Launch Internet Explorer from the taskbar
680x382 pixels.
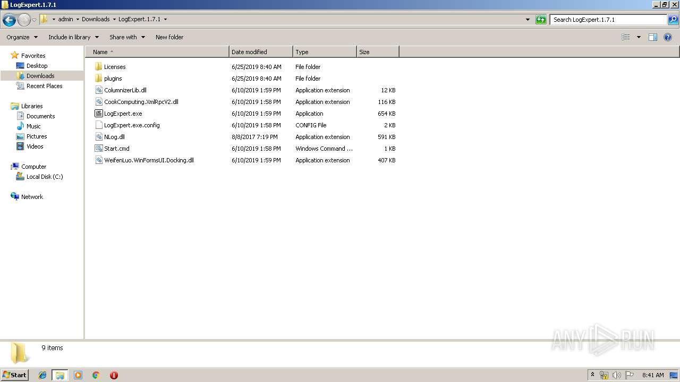42,375
